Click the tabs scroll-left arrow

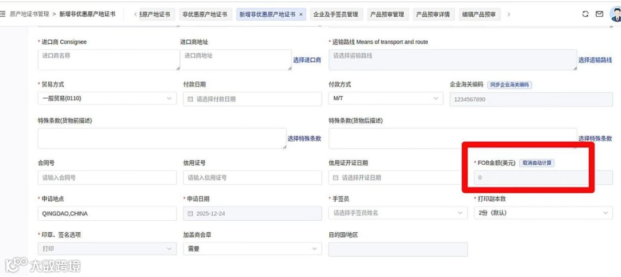[136, 14]
